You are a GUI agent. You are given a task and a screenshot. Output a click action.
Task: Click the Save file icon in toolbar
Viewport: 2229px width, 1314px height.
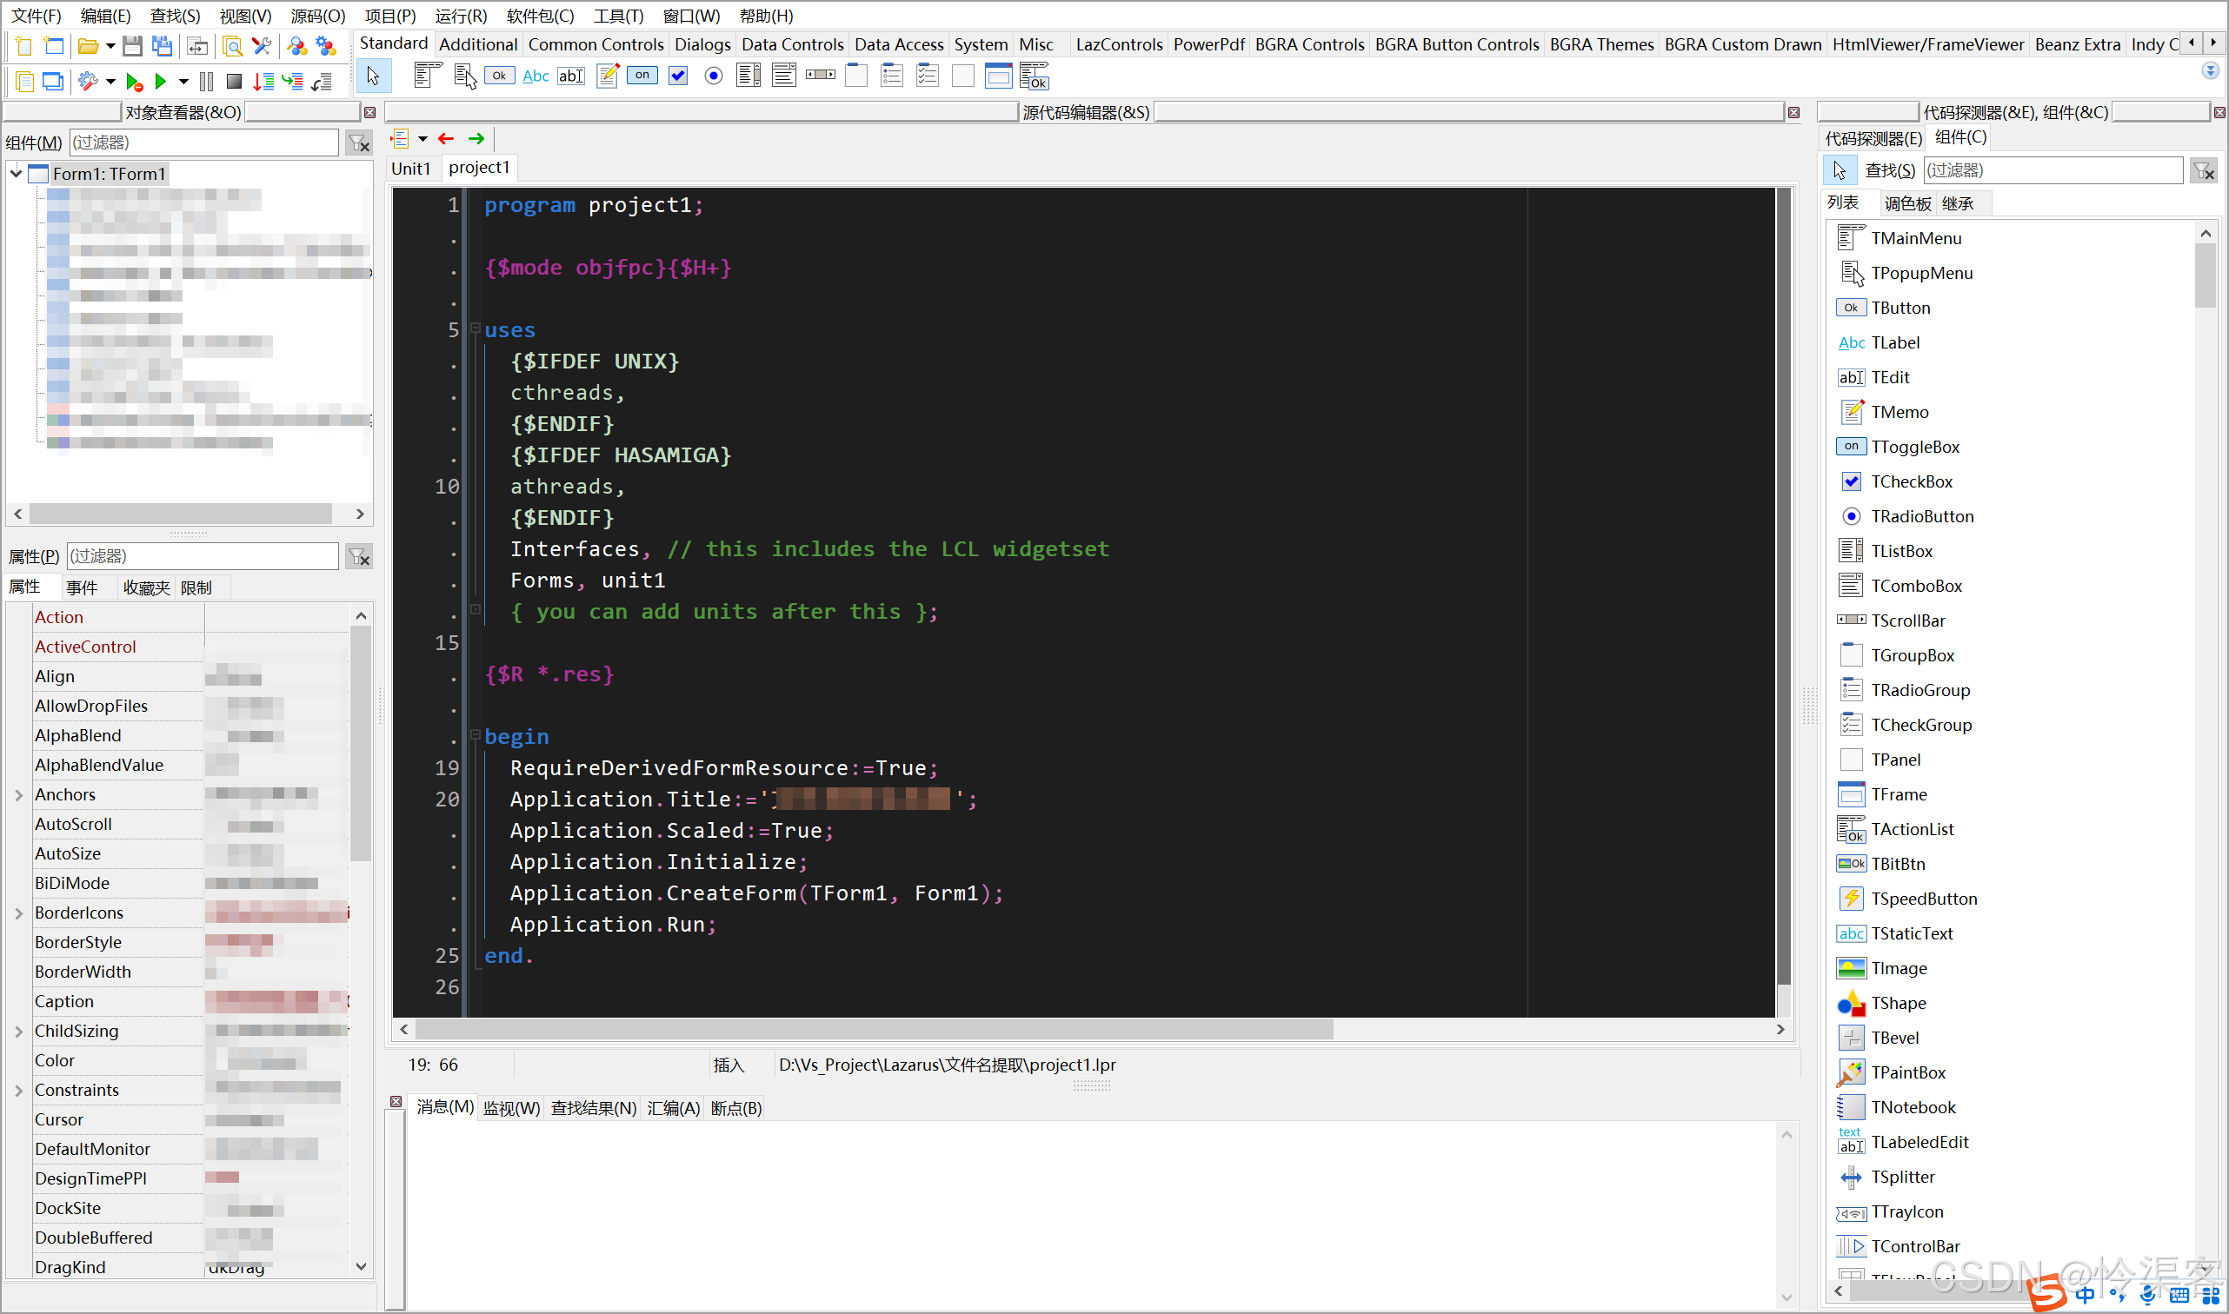click(x=132, y=46)
